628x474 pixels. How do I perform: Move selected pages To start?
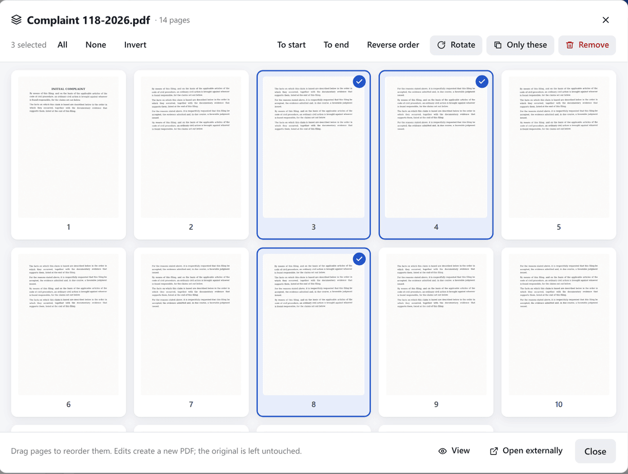291,45
